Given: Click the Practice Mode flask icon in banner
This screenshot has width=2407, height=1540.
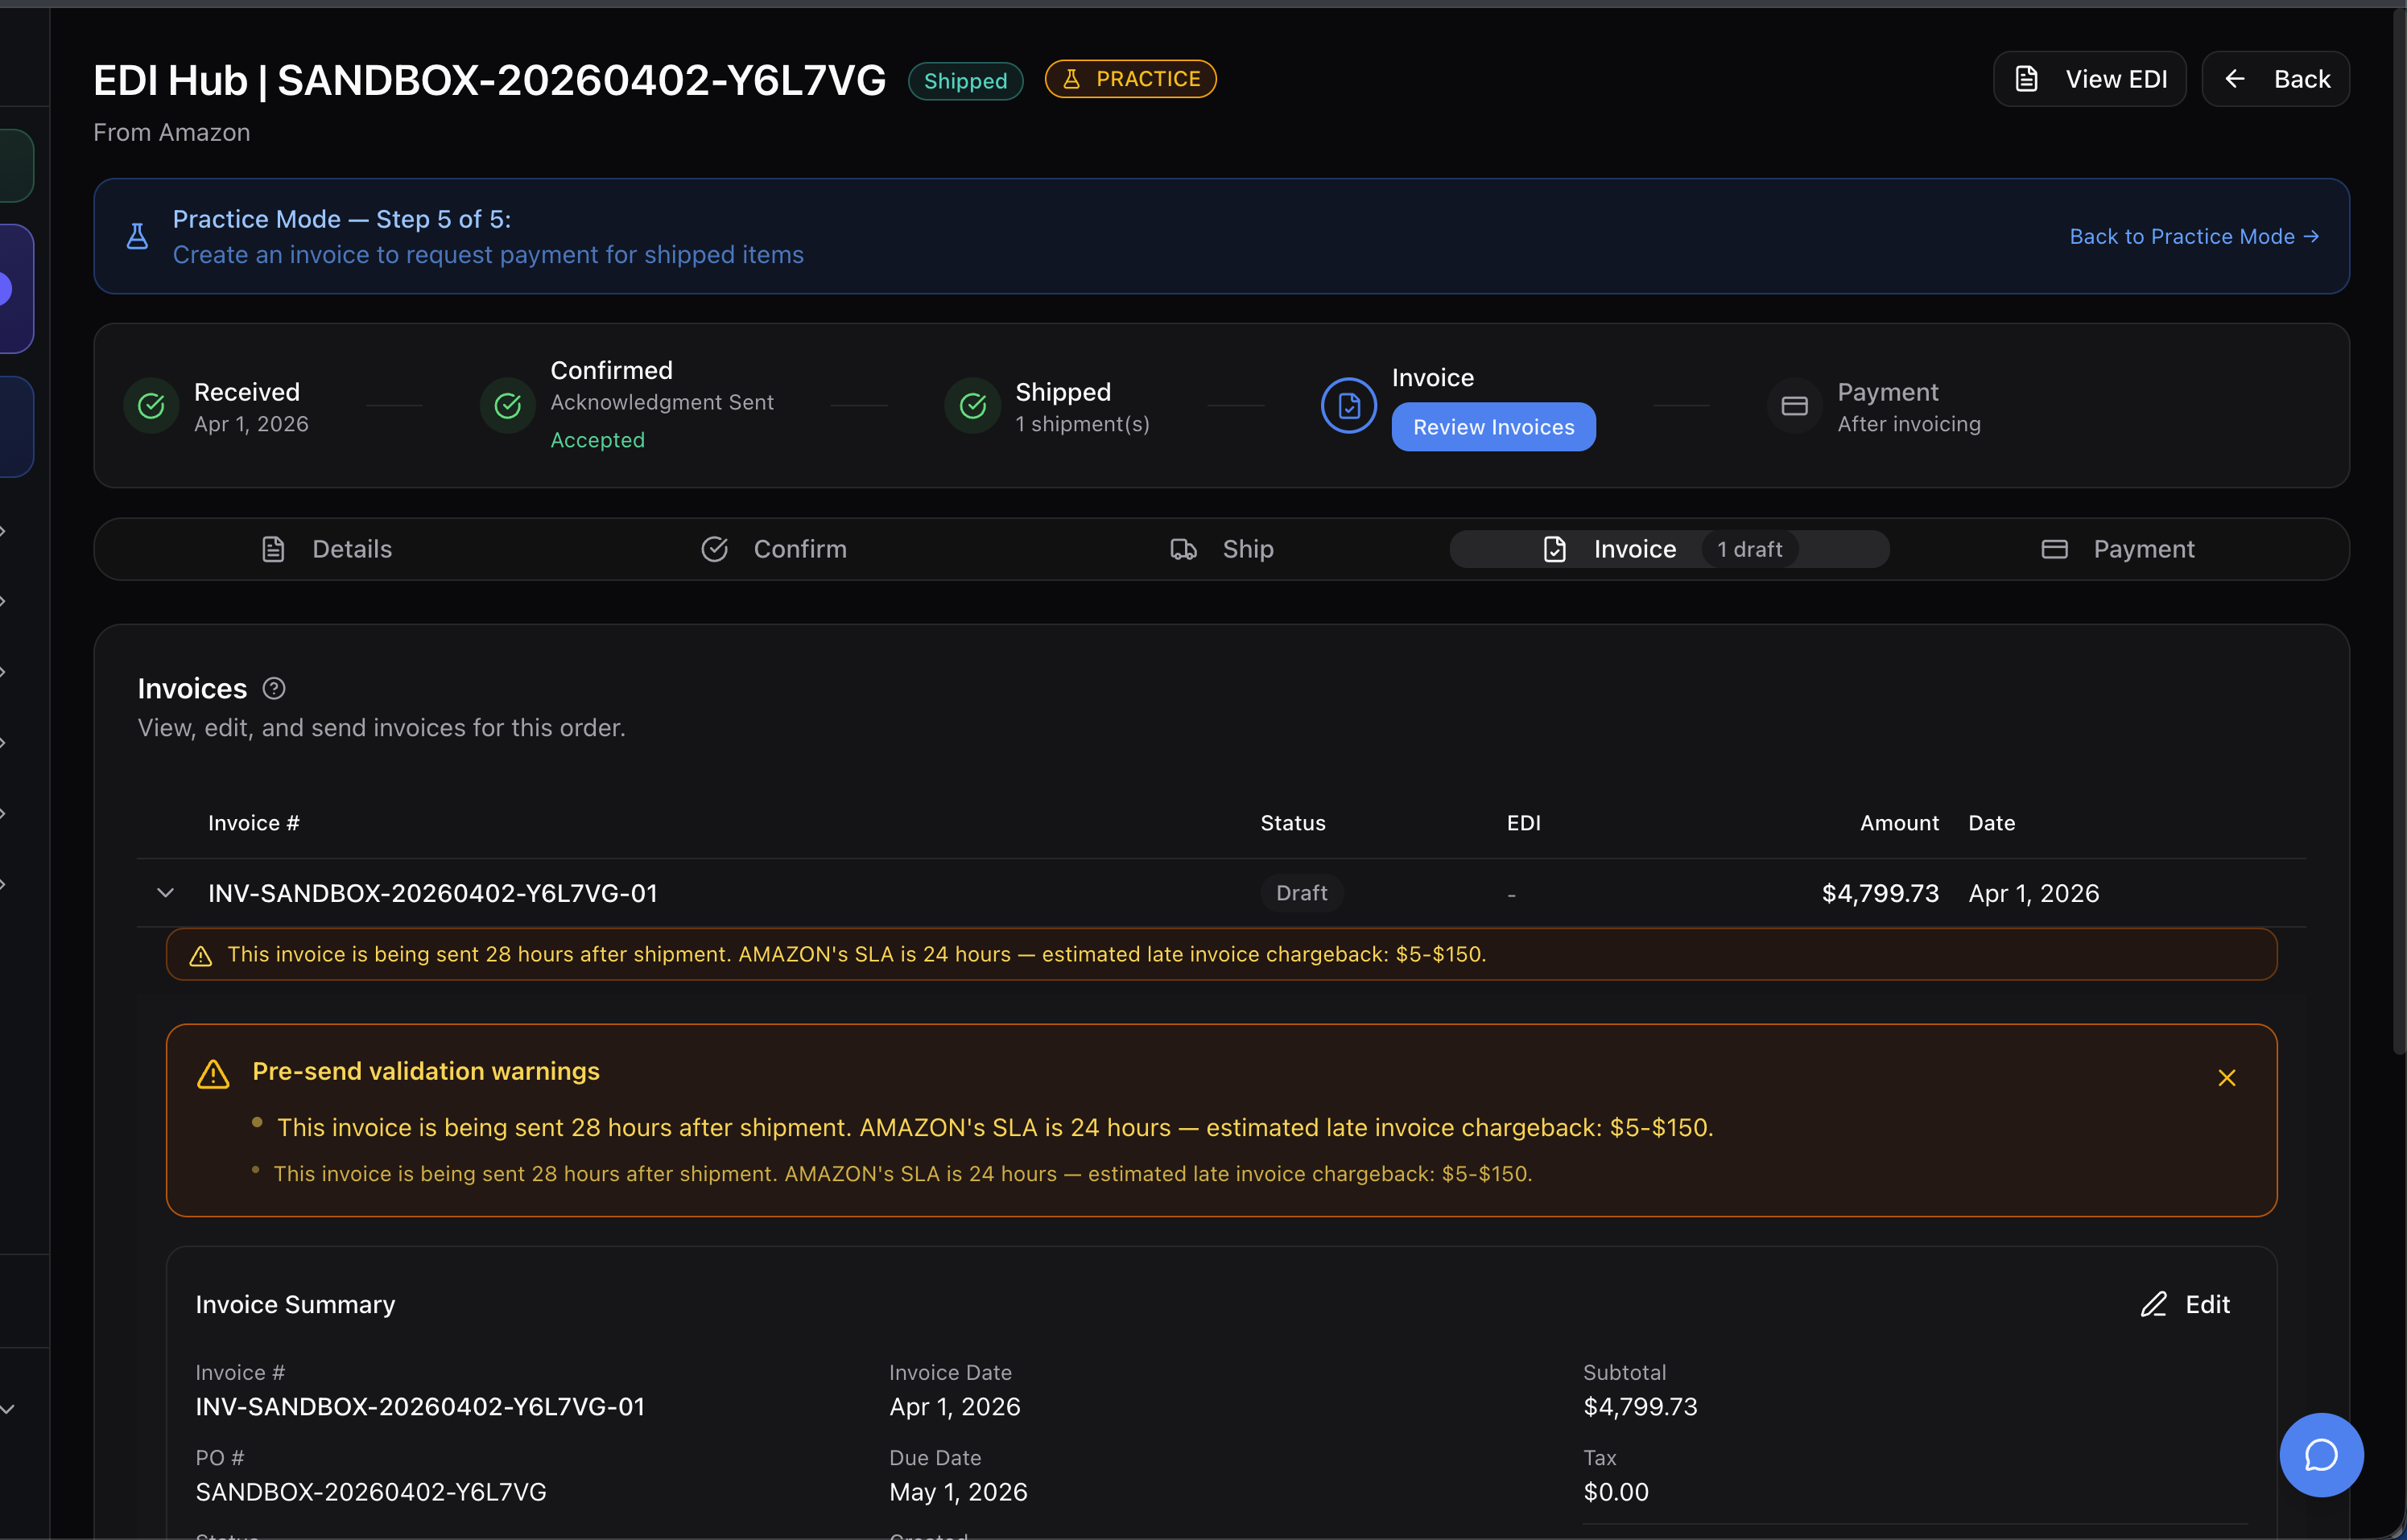Looking at the screenshot, I should [x=138, y=236].
